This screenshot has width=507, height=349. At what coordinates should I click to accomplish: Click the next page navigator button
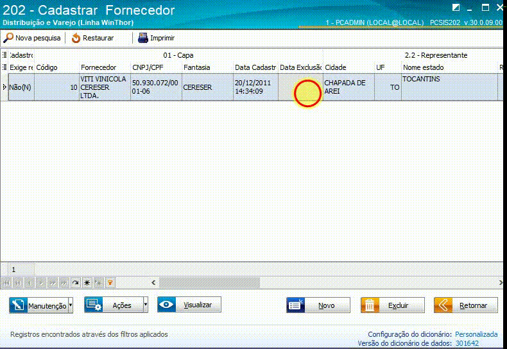tap(53, 283)
